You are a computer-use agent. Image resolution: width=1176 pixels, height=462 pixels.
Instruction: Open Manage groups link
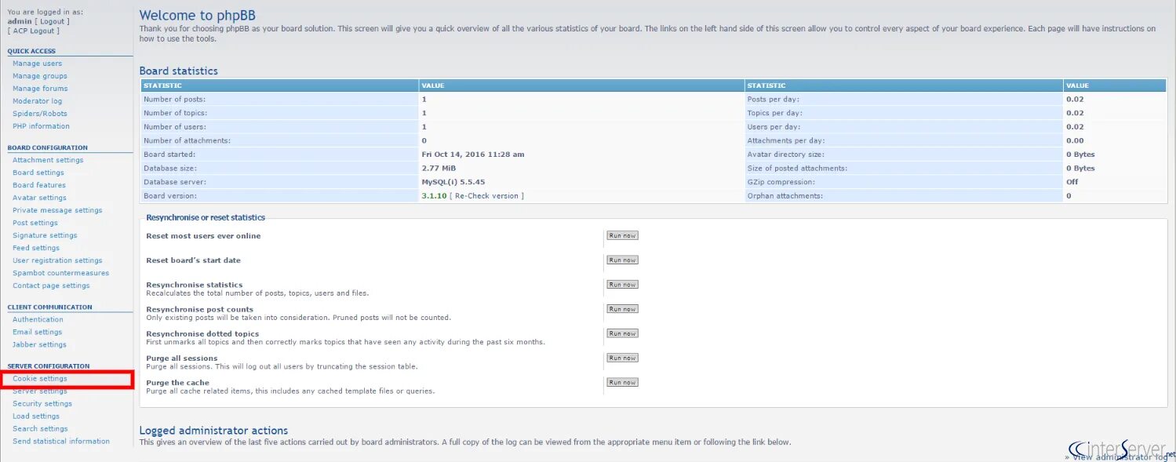point(40,76)
